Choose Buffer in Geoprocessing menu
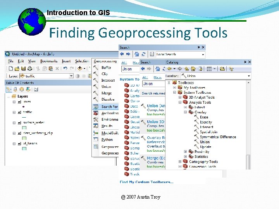Viewport: 279px width, 209px height. [x=106, y=67]
